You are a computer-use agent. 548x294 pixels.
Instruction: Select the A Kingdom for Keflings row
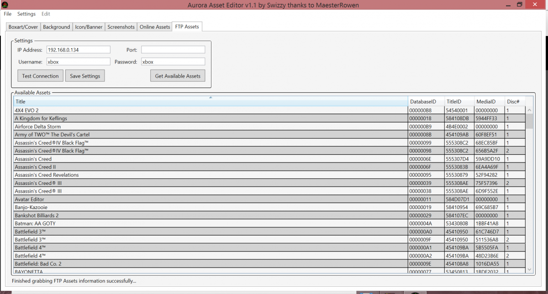point(269,119)
